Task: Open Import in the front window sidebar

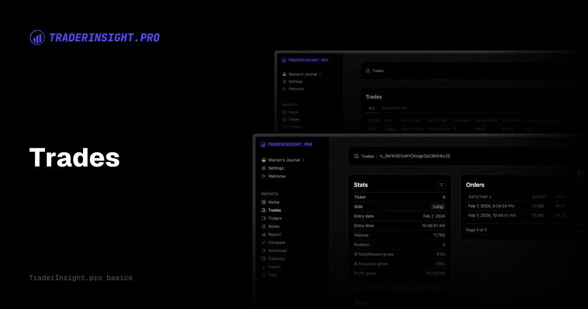Action: (x=271, y=267)
